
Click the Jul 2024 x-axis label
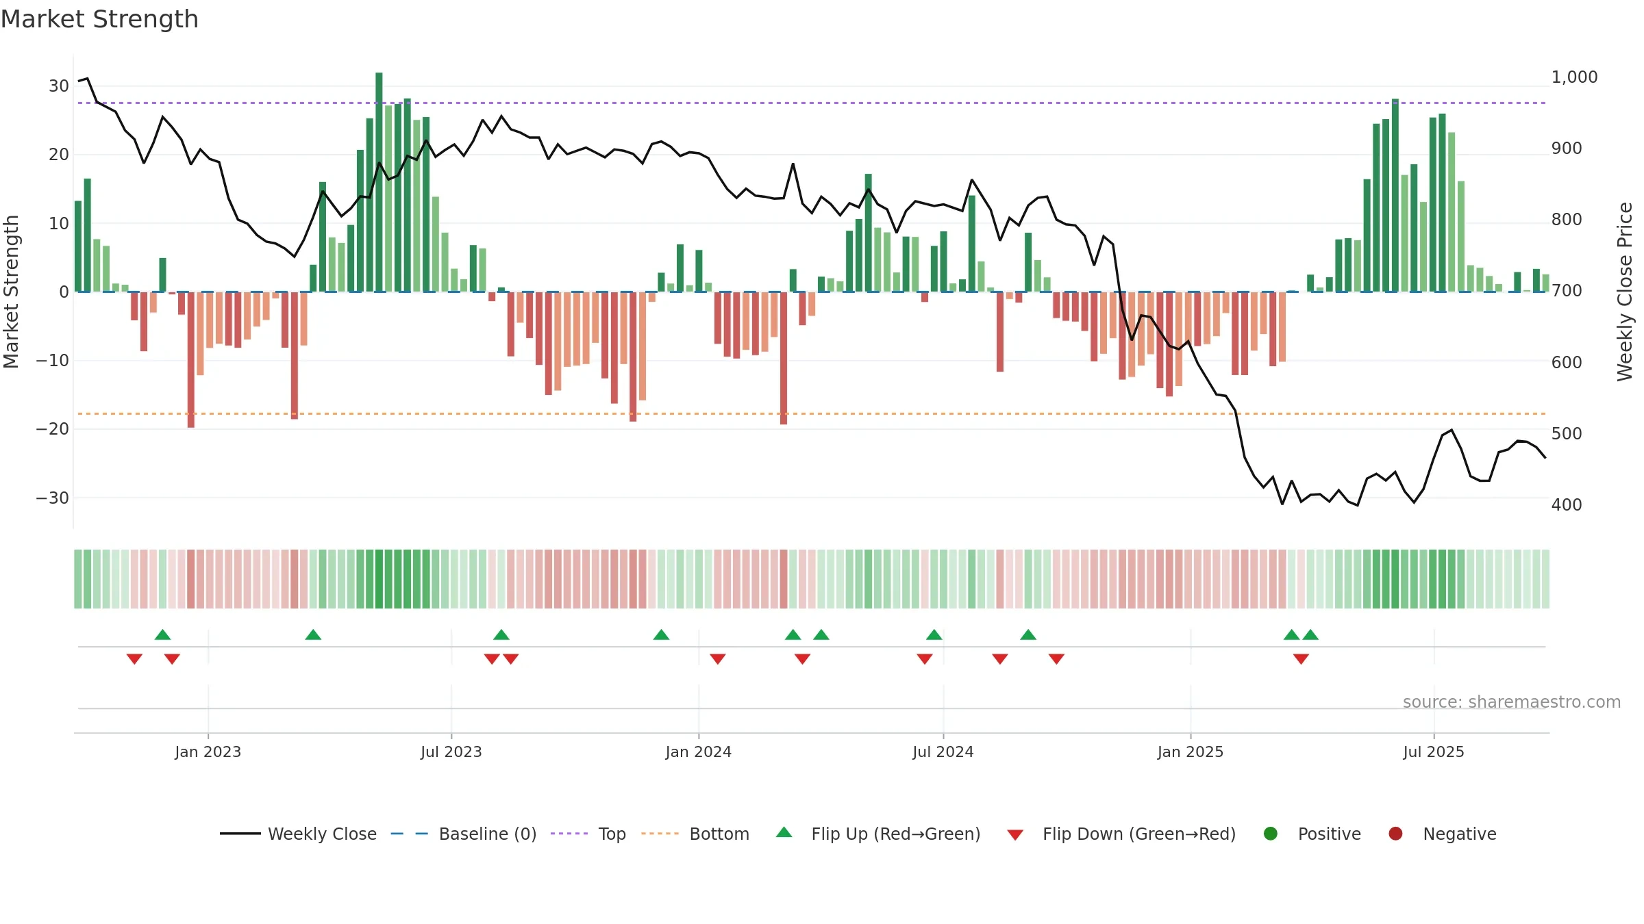943,752
